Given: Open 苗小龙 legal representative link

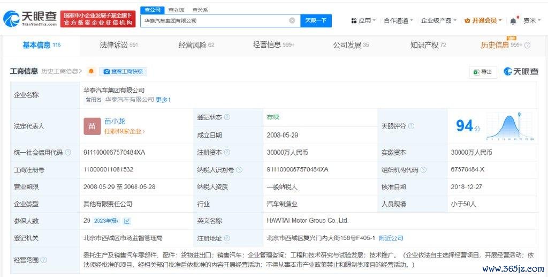Looking at the screenshot, I should (x=115, y=122).
